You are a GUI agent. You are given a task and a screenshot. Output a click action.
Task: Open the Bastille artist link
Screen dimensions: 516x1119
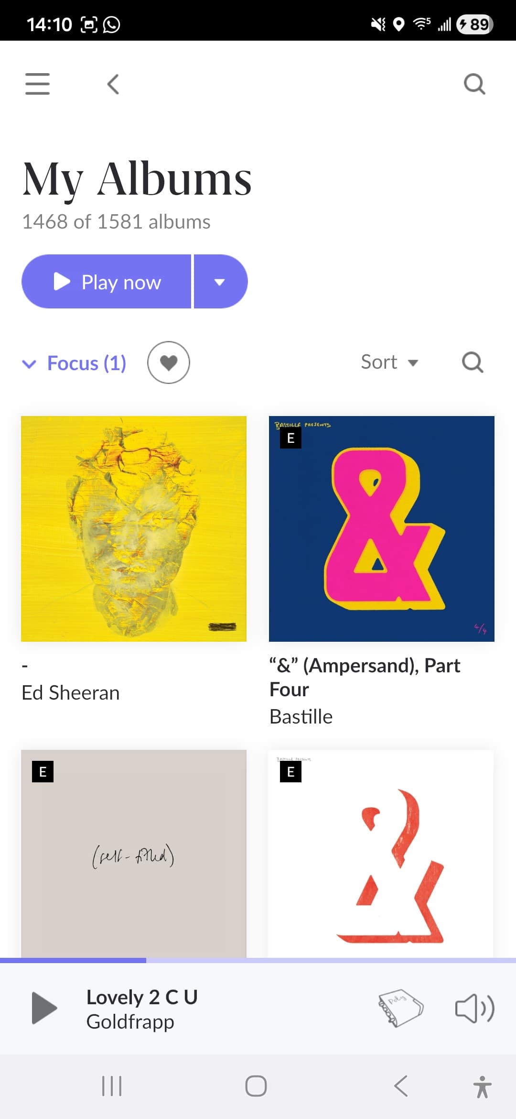coord(301,717)
